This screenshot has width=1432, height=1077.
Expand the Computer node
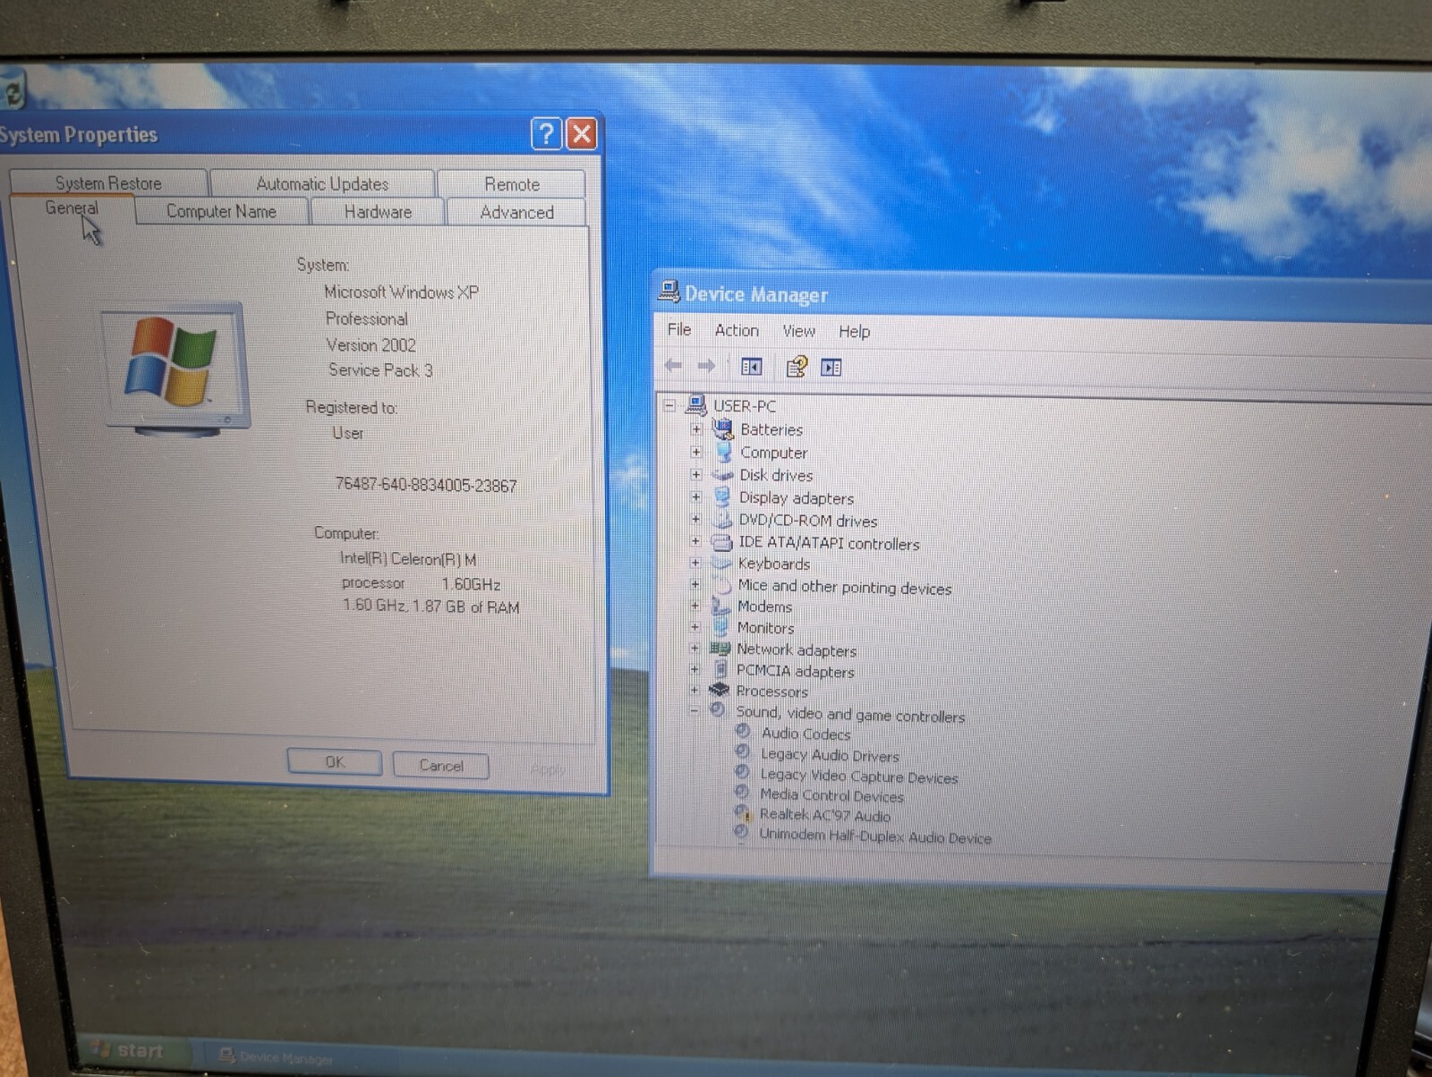click(x=695, y=452)
